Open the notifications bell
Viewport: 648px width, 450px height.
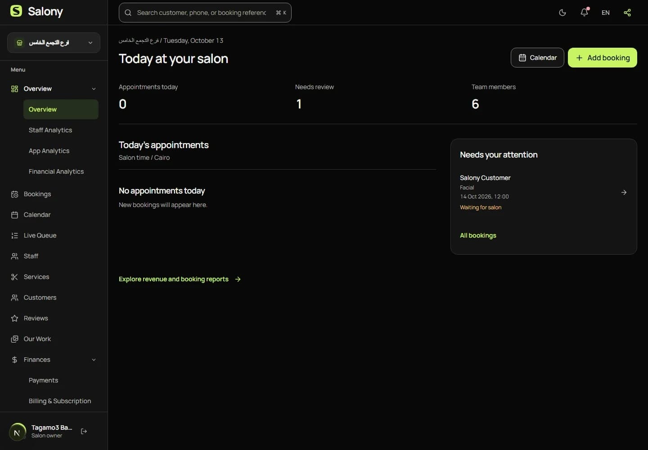pyautogui.click(x=584, y=13)
